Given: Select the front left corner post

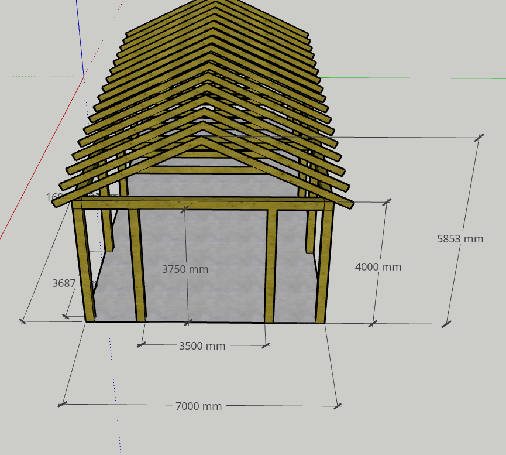Looking at the screenshot, I should point(83,264).
